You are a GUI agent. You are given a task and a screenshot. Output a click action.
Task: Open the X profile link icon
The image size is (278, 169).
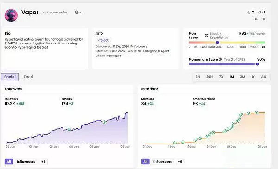coord(256,19)
